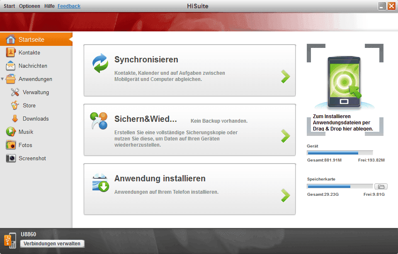
Task: Click 'Frei:193.82M' device free text
Action: 371,160
